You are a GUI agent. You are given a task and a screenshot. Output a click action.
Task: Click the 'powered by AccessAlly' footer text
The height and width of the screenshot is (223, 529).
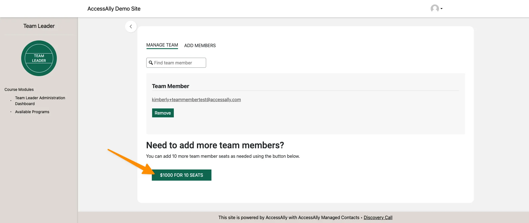289,217
